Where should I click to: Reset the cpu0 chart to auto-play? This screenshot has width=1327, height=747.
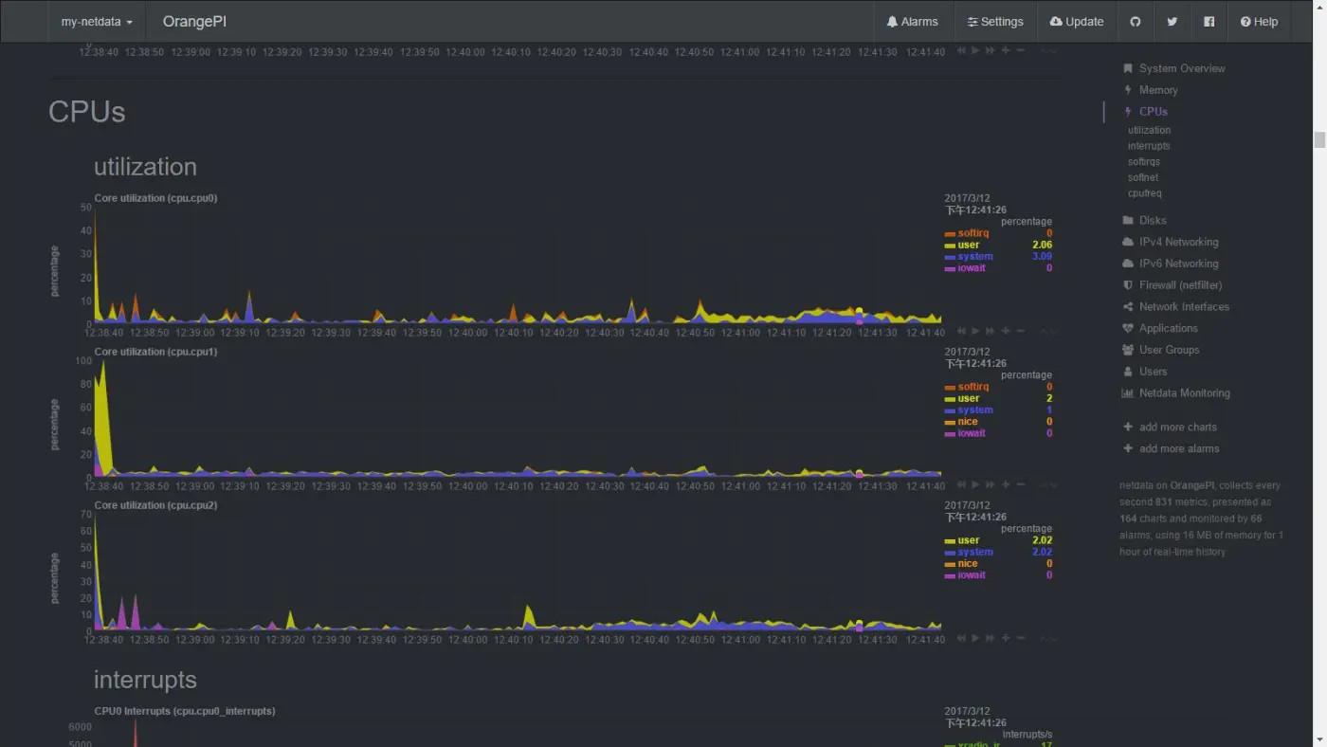(x=975, y=331)
